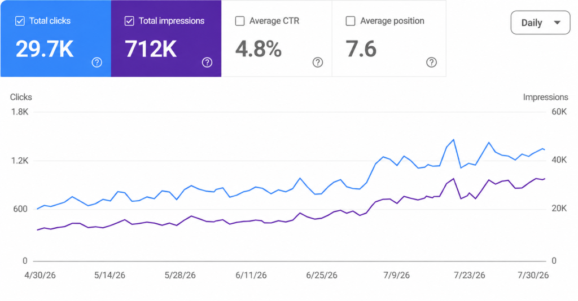This screenshot has width=578, height=301.
Task: Click the 7/30/26 date label
Action: pyautogui.click(x=533, y=275)
